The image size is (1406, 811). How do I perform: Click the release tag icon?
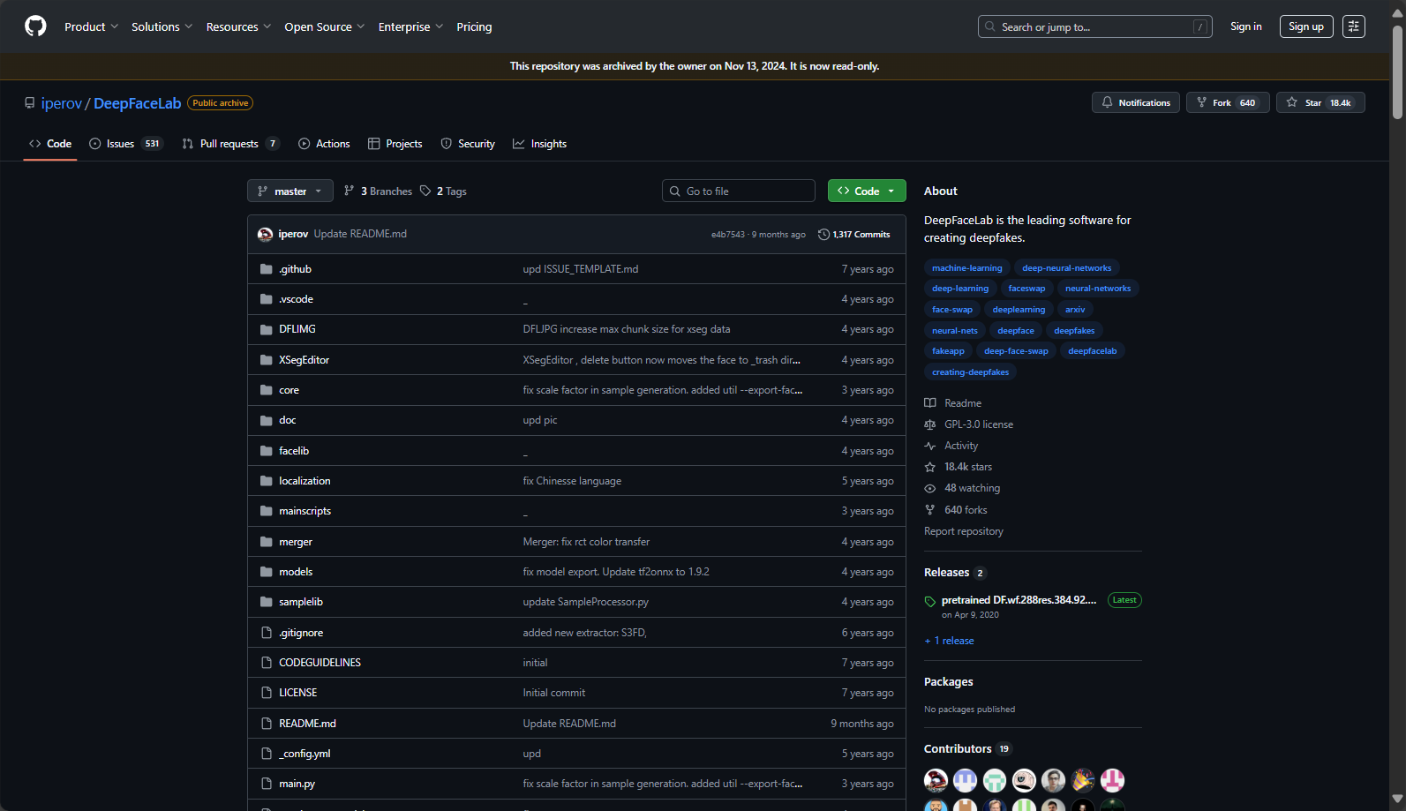tap(930, 602)
